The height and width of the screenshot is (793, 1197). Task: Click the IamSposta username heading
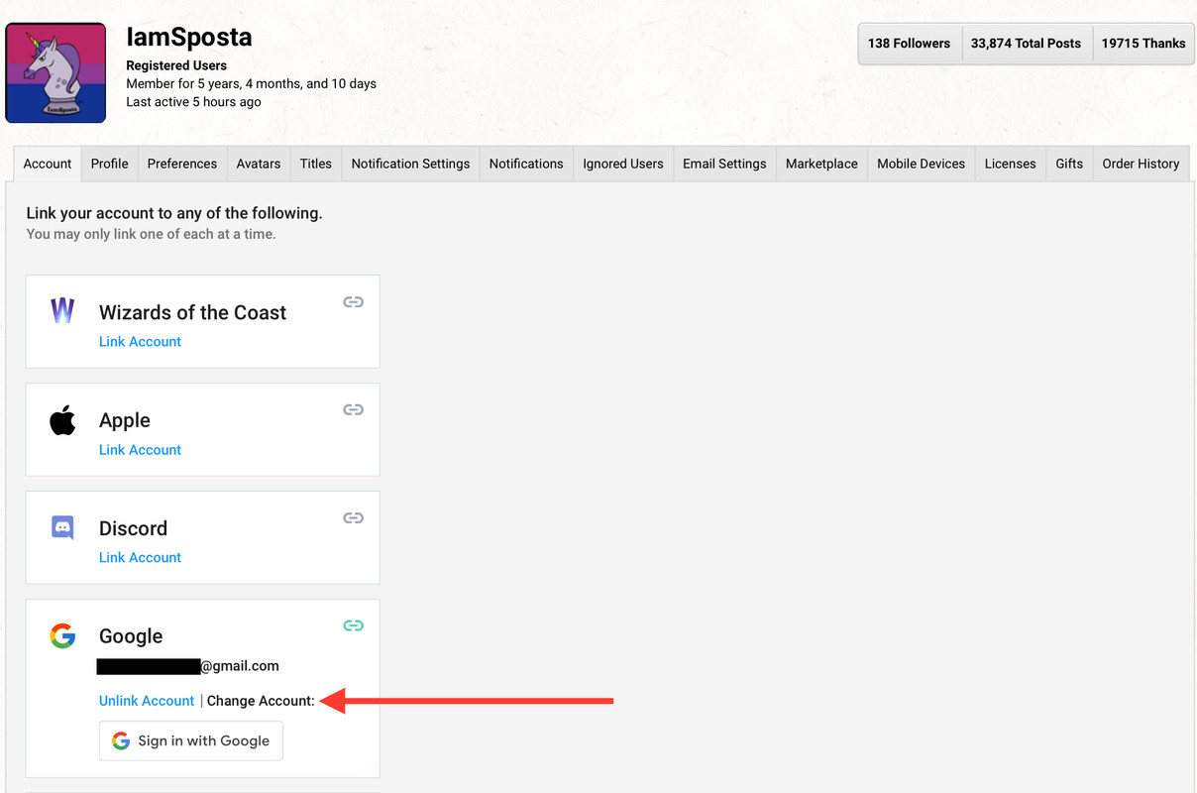click(188, 38)
